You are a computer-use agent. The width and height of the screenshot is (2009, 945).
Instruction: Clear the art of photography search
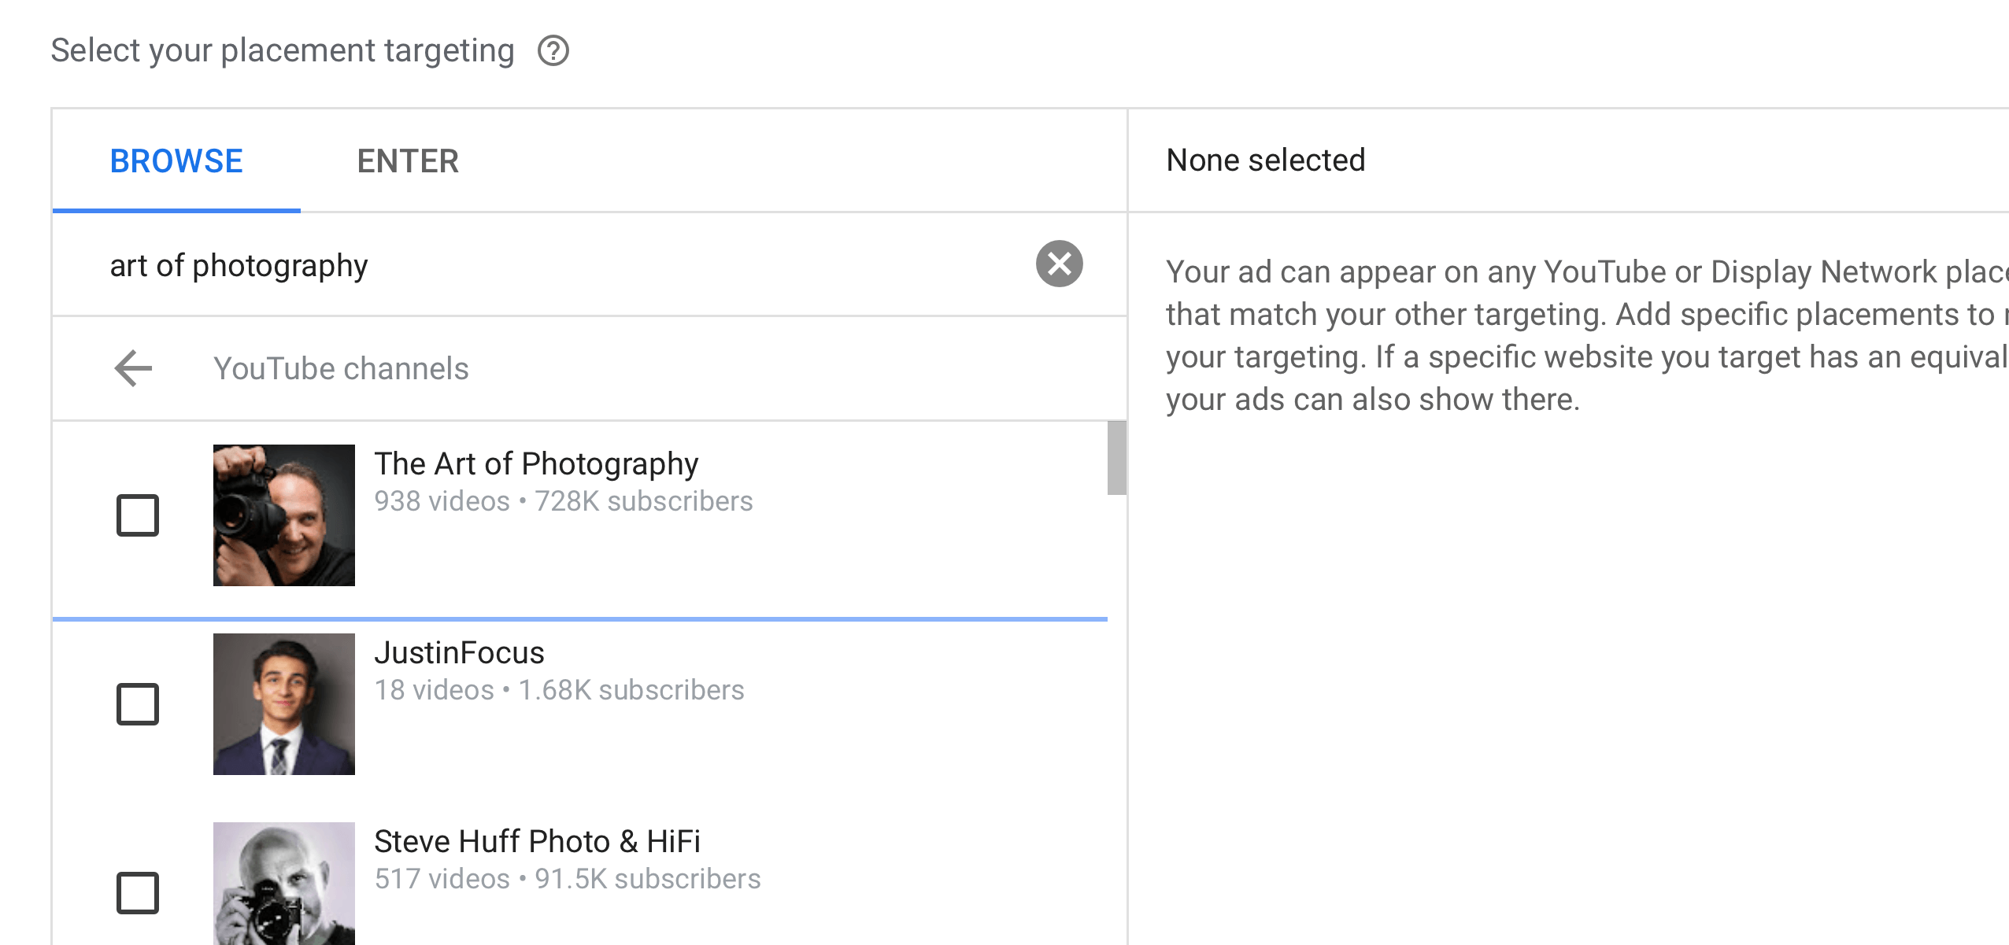1059,264
